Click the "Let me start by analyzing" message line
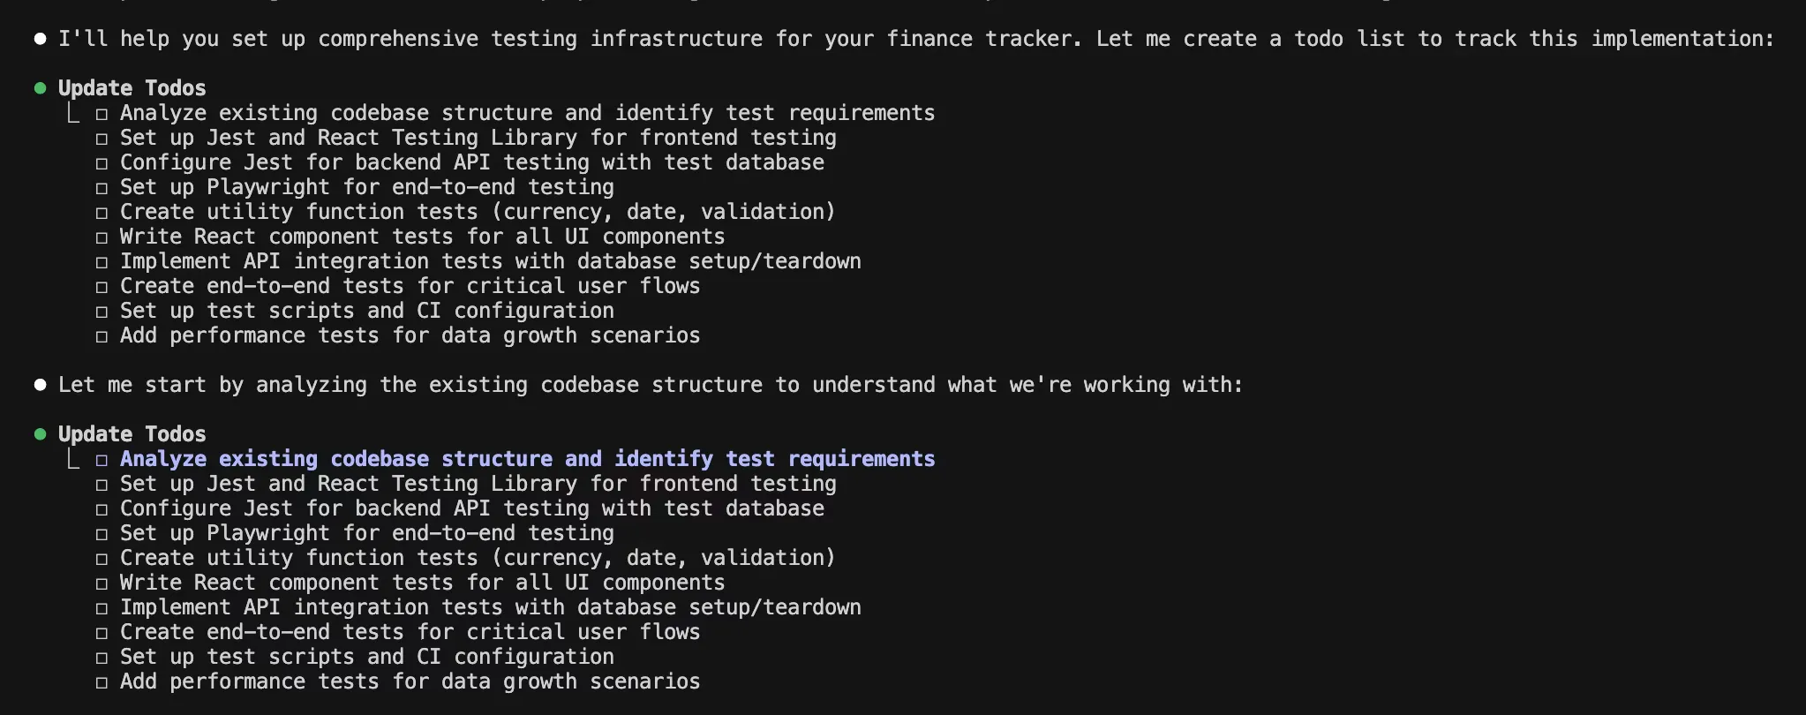 [650, 385]
